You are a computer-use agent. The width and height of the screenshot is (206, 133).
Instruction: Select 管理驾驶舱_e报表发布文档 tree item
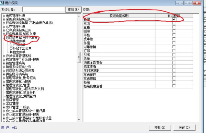pos(25,89)
